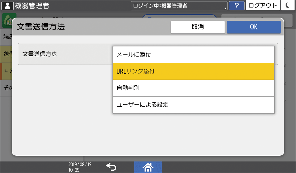This screenshot has height=173, width=296.
Task: Select the highlighted URLリンク添付 option
Action: 194,71
